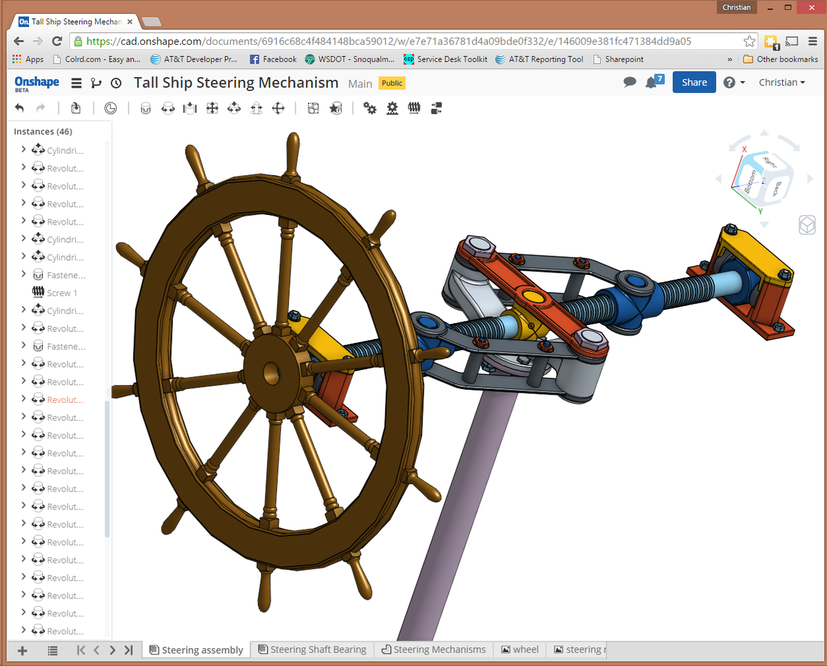This screenshot has height=666, width=827.
Task: Click the view cube left arrow
Action: coord(719,179)
